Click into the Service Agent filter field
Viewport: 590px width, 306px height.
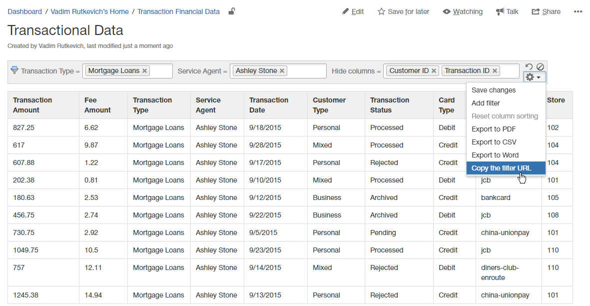(306, 71)
